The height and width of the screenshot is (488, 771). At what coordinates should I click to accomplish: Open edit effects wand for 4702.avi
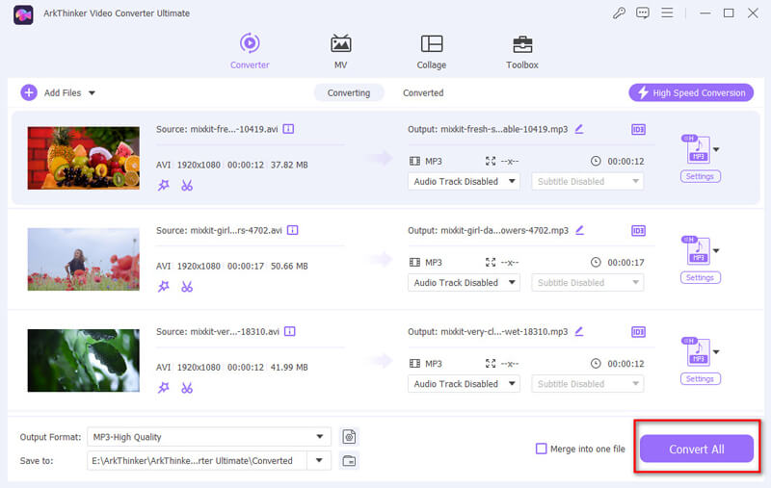[x=164, y=286]
